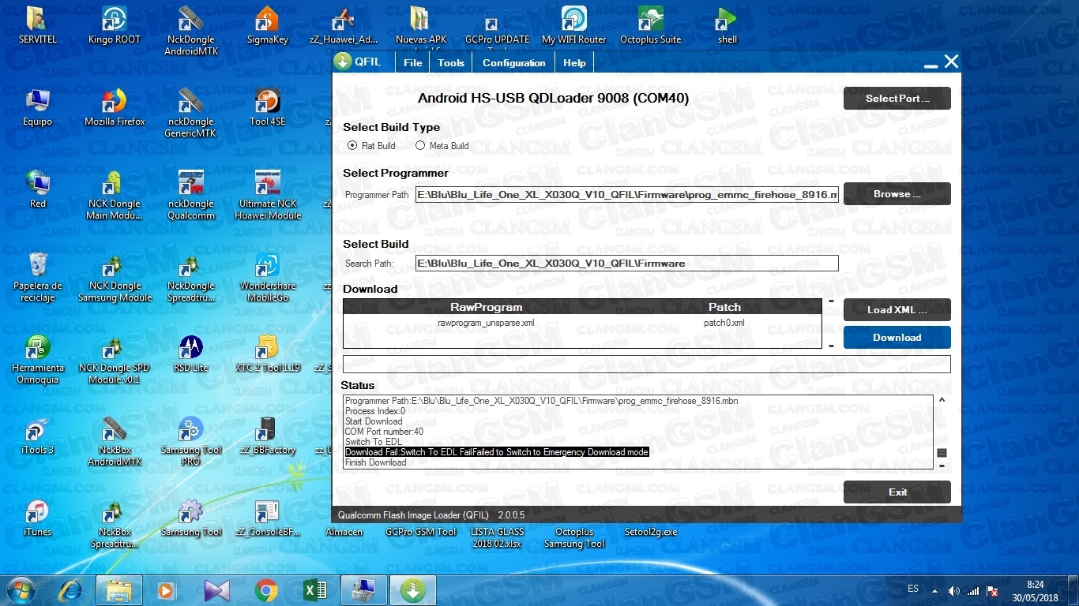
Task: Select rawprogram_unsparse.xml entry
Action: (x=486, y=323)
